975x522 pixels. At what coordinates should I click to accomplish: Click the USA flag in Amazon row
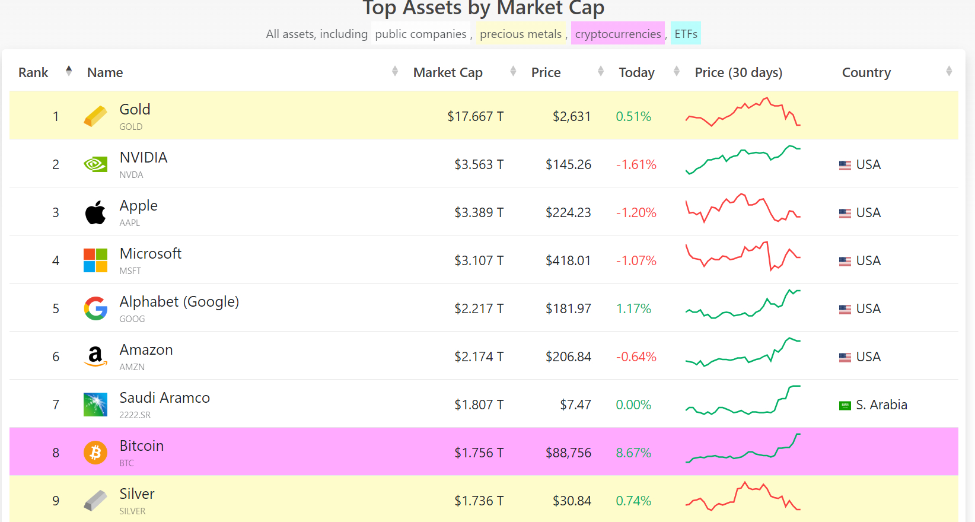point(845,358)
